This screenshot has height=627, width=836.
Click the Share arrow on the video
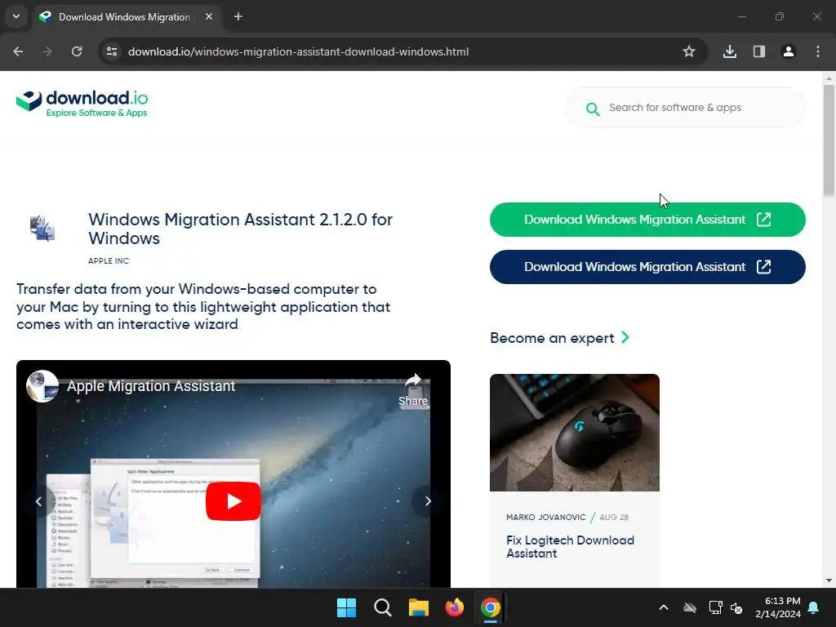413,389
